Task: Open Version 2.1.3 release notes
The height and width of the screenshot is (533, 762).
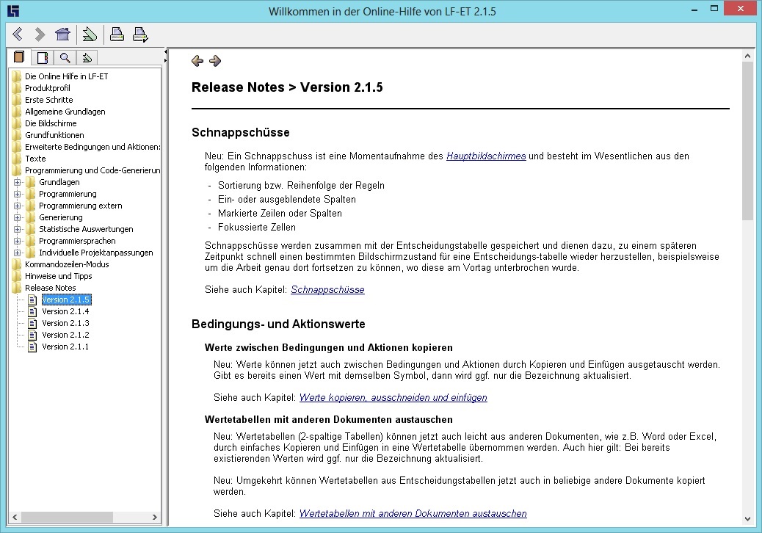Action: 65,323
